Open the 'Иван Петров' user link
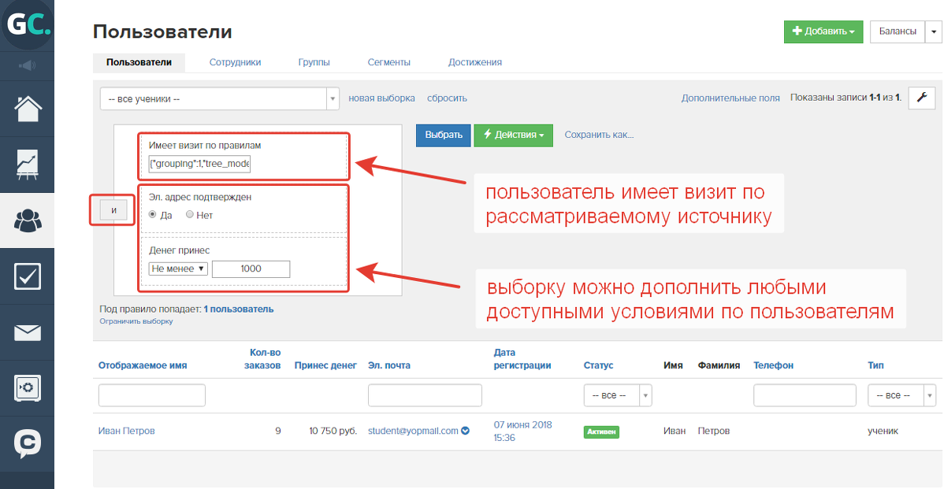Image resolution: width=944 pixels, height=489 pixels. click(x=126, y=431)
